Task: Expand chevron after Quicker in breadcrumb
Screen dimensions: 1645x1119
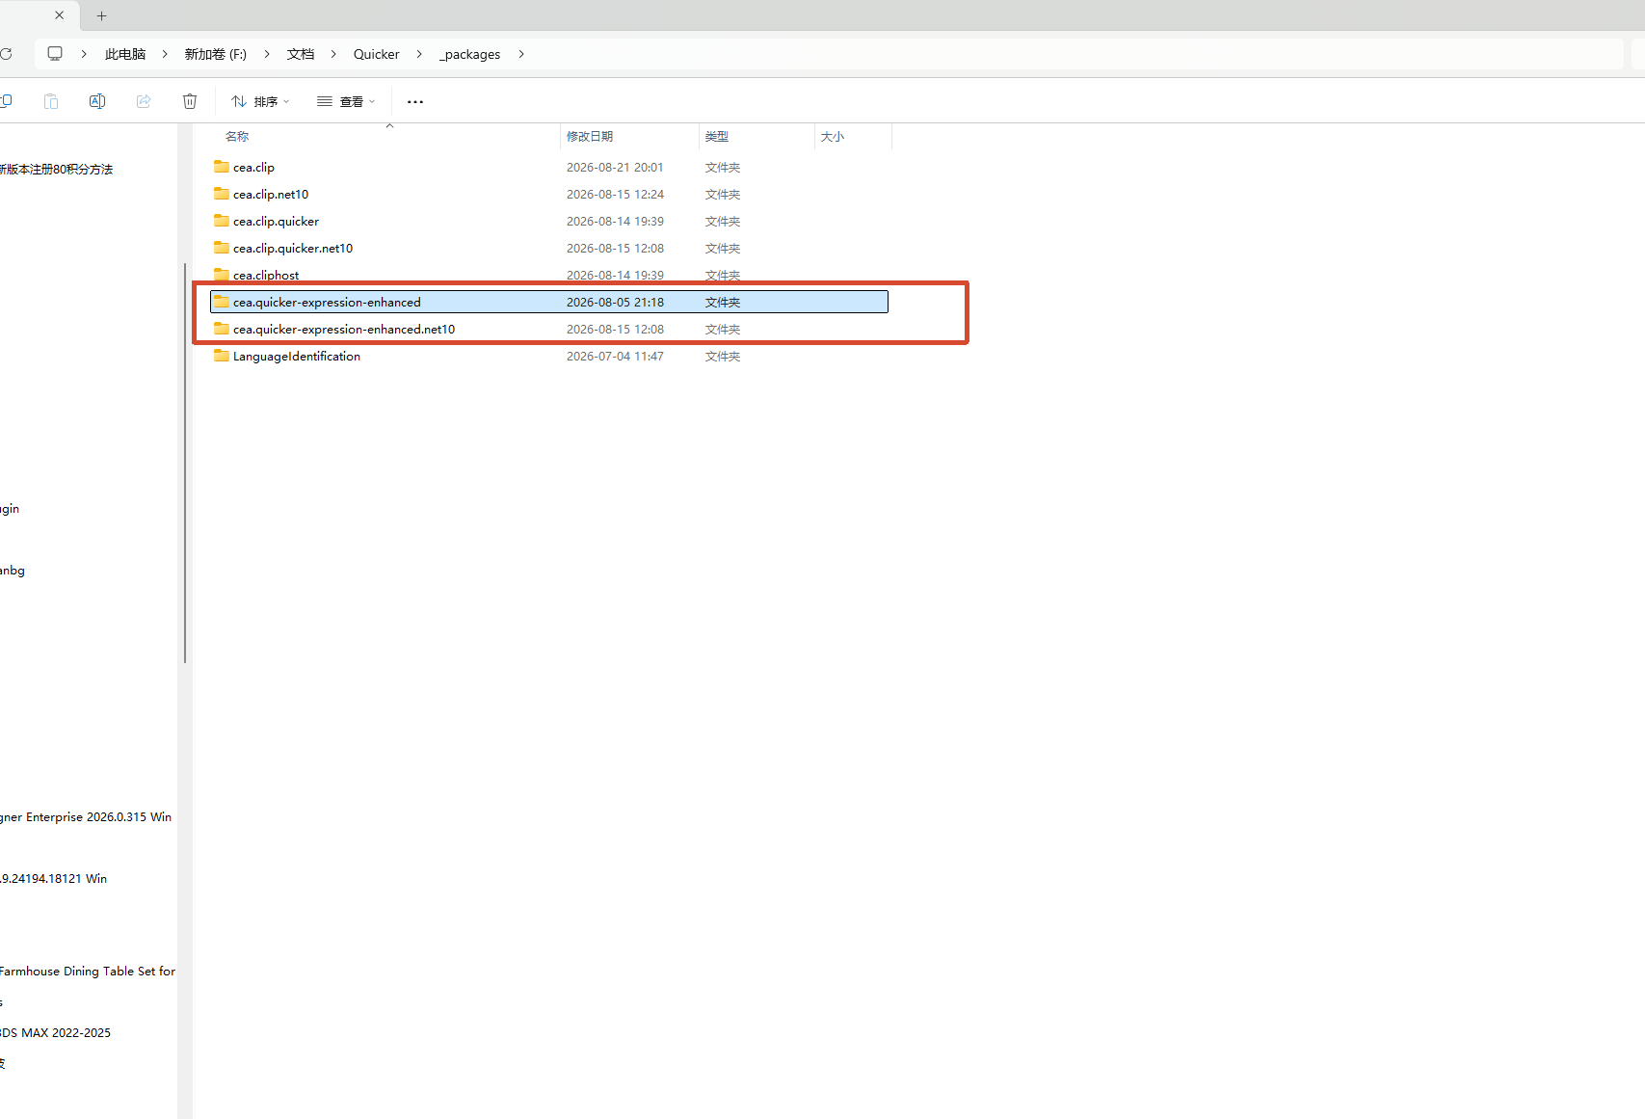Action: tap(419, 54)
